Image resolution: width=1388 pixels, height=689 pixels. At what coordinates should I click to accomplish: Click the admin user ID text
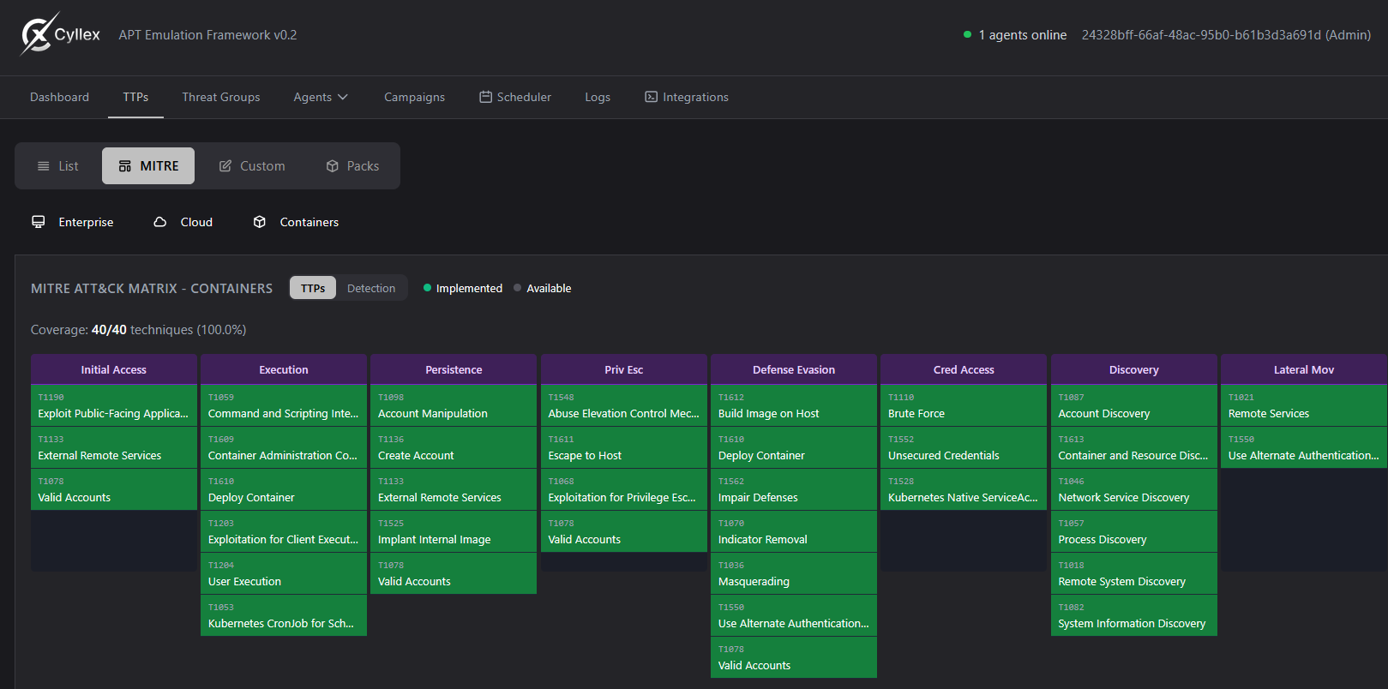pyautogui.click(x=1226, y=35)
